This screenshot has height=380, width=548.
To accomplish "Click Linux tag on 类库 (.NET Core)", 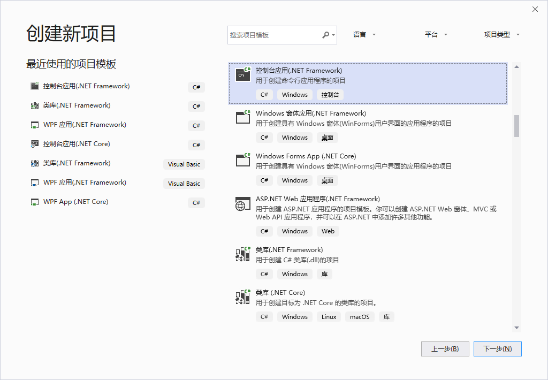I will (329, 317).
